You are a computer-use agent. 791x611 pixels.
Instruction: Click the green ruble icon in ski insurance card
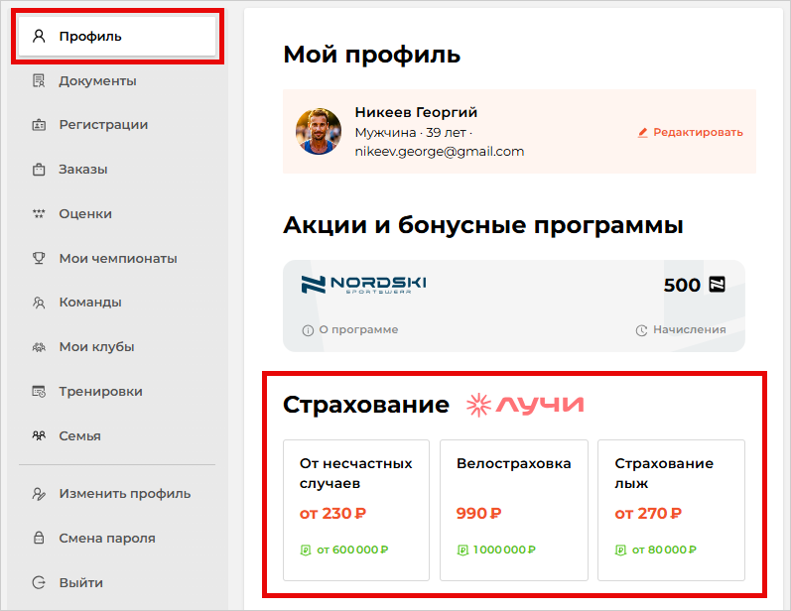(x=620, y=550)
